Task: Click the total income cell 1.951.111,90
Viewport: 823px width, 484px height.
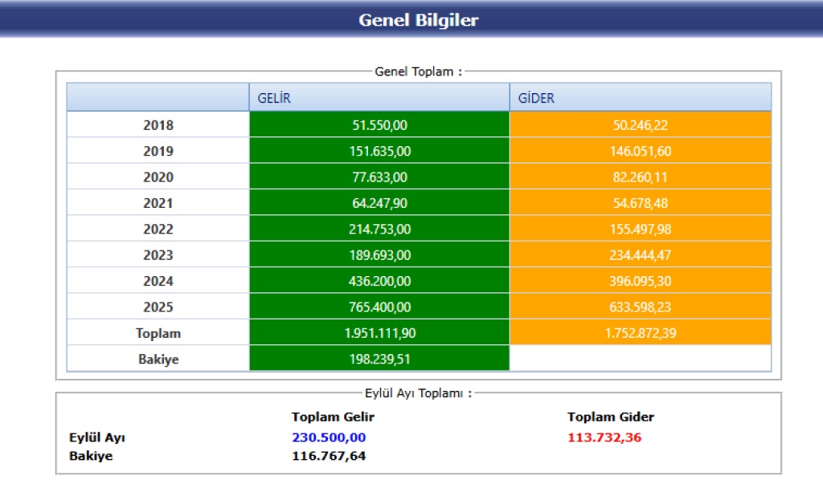Action: (x=380, y=333)
